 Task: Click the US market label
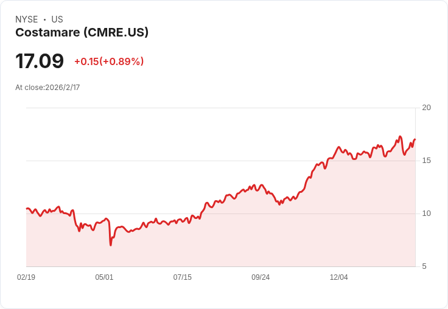[x=57, y=19]
